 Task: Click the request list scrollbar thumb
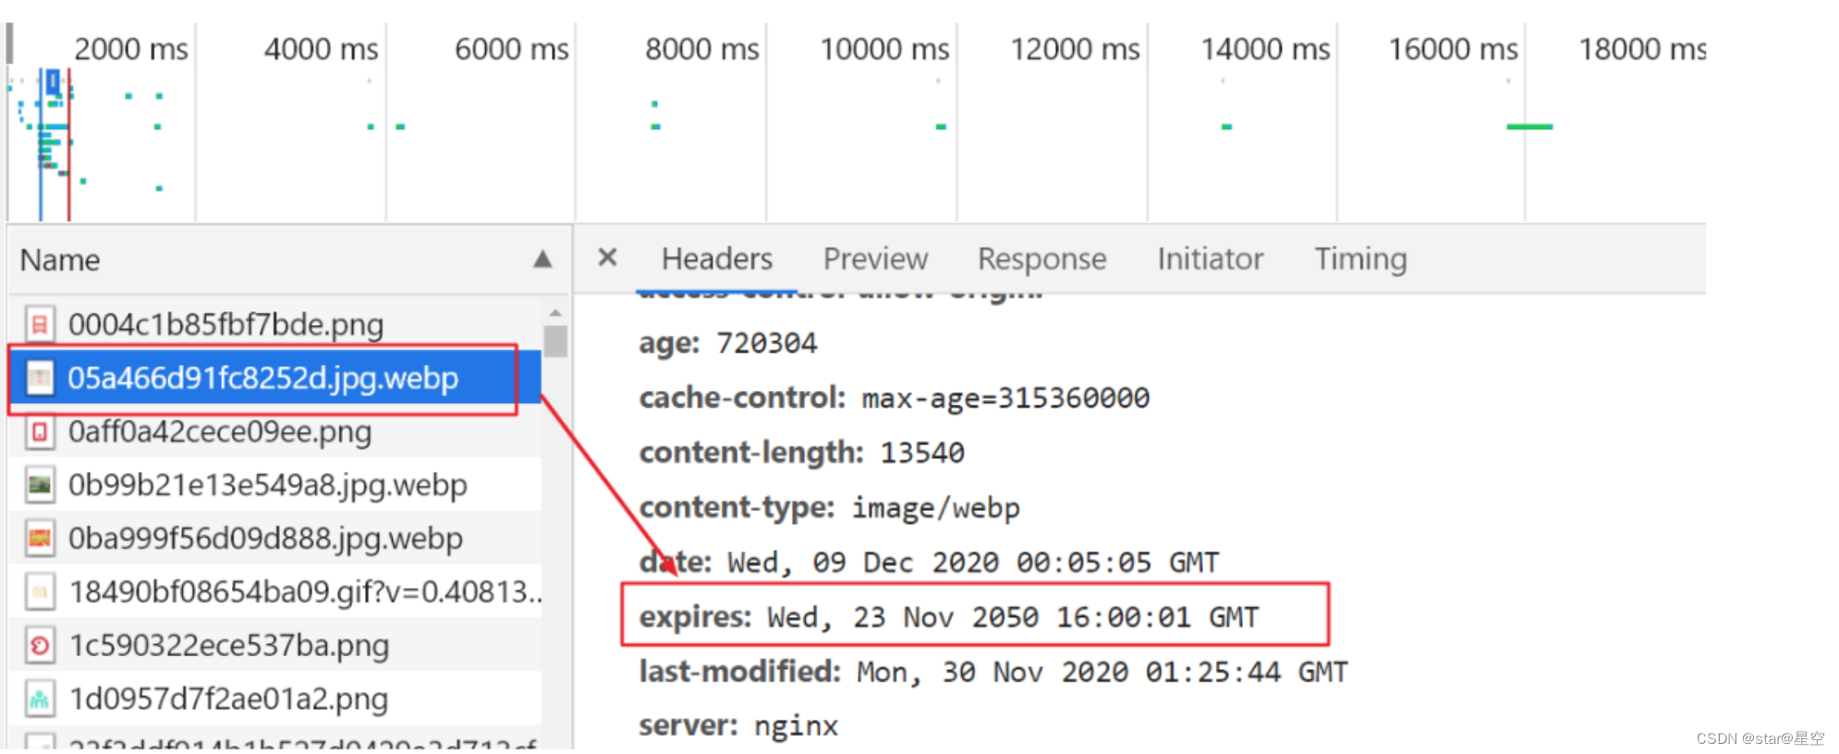click(x=555, y=341)
